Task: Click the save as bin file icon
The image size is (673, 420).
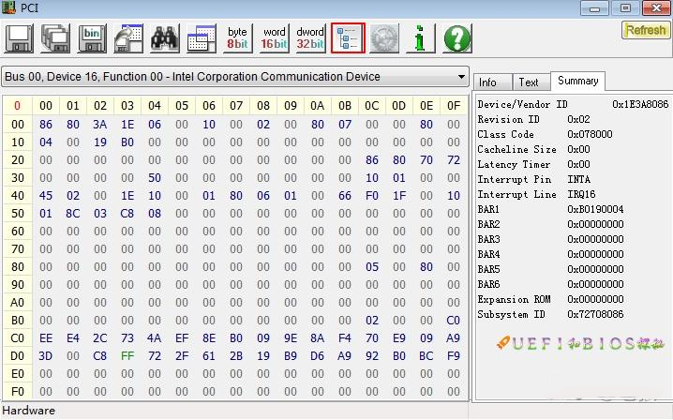Action: (92, 38)
